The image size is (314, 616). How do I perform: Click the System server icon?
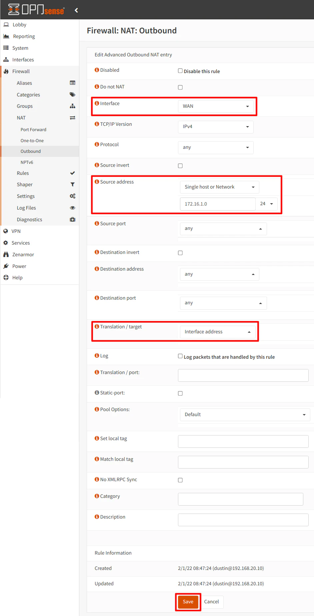pyautogui.click(x=6, y=48)
